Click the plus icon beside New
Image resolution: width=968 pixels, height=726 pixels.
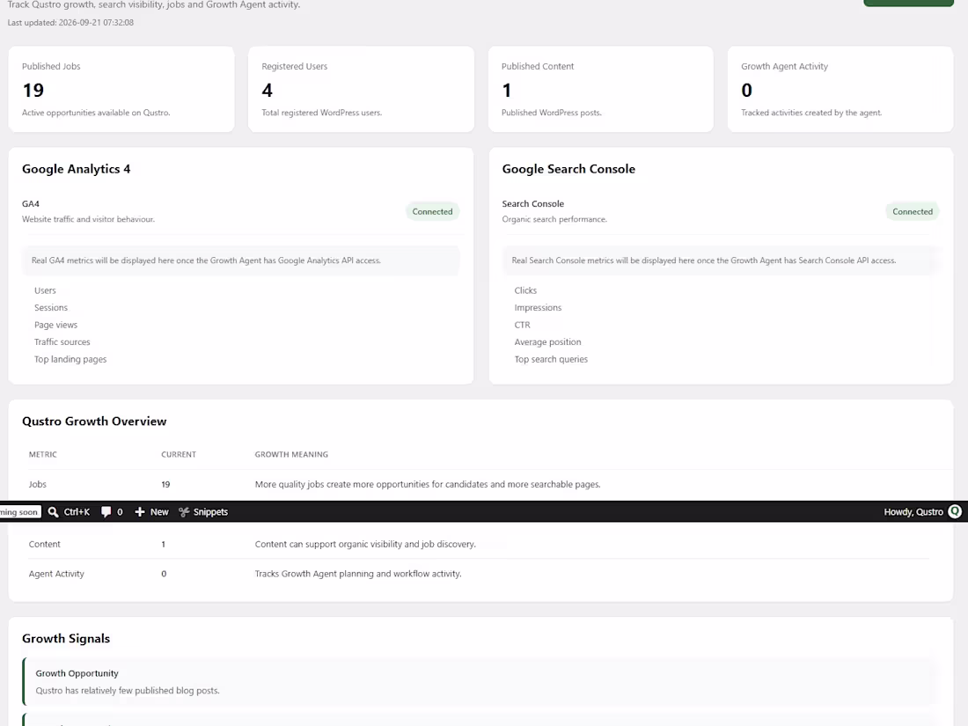pos(140,512)
